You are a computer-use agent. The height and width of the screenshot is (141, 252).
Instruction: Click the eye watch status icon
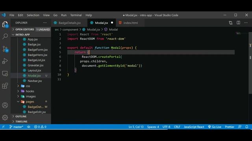coord(29,127)
